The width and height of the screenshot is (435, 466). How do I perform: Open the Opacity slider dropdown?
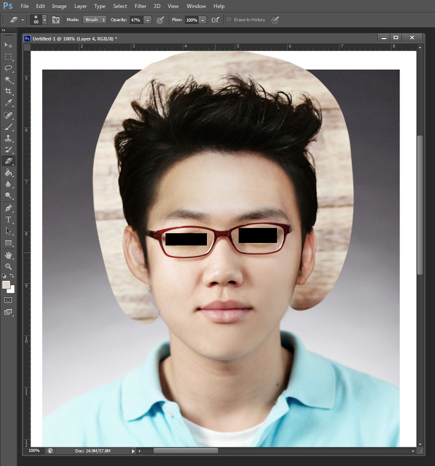(x=147, y=20)
